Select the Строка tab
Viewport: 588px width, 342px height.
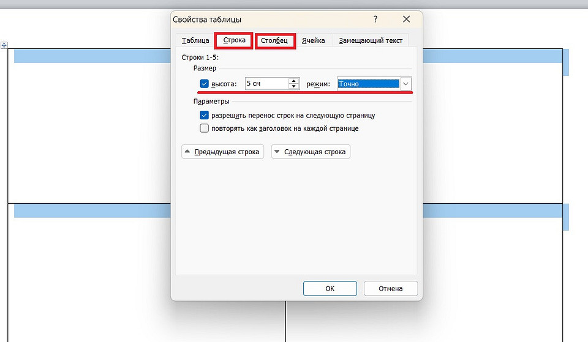coord(234,40)
